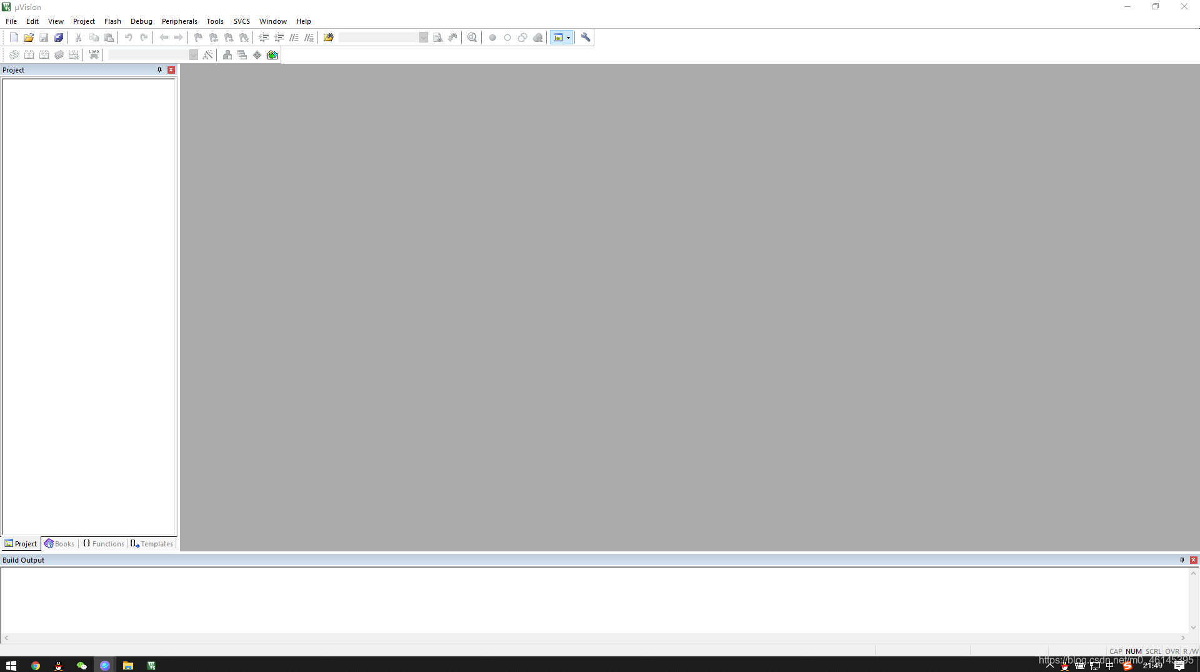Indent selected lines icon

(x=264, y=38)
